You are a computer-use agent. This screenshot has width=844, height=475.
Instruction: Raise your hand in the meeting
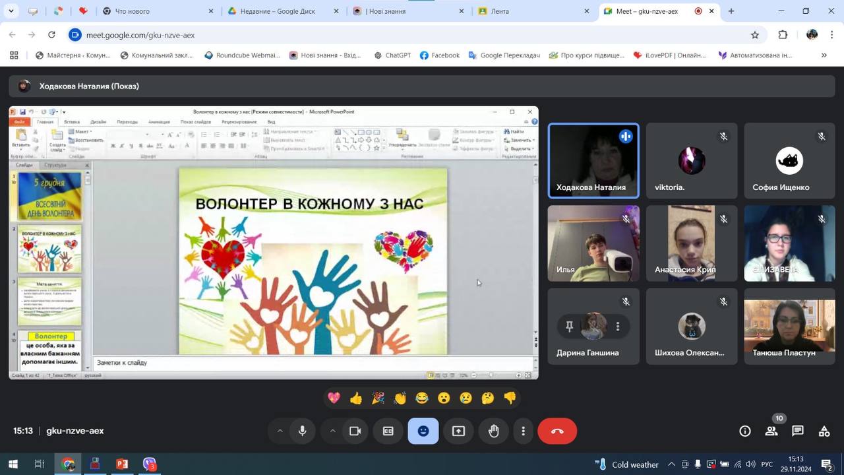click(x=493, y=431)
